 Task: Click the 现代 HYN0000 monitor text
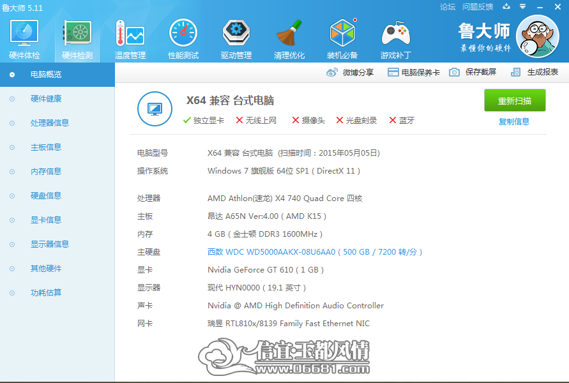pyautogui.click(x=257, y=288)
